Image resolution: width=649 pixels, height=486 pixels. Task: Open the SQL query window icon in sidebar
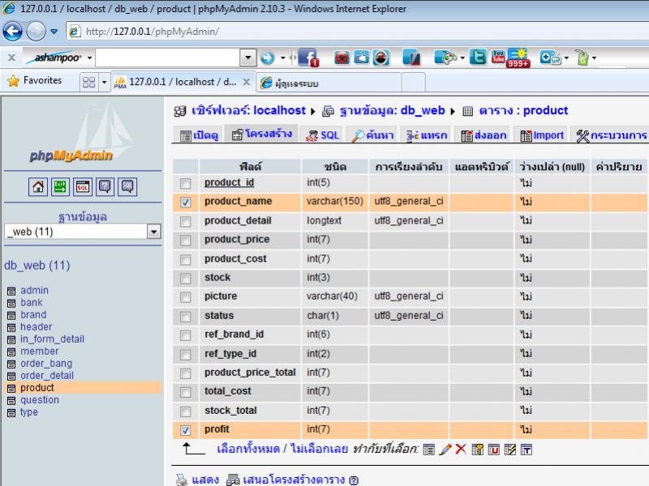[82, 186]
